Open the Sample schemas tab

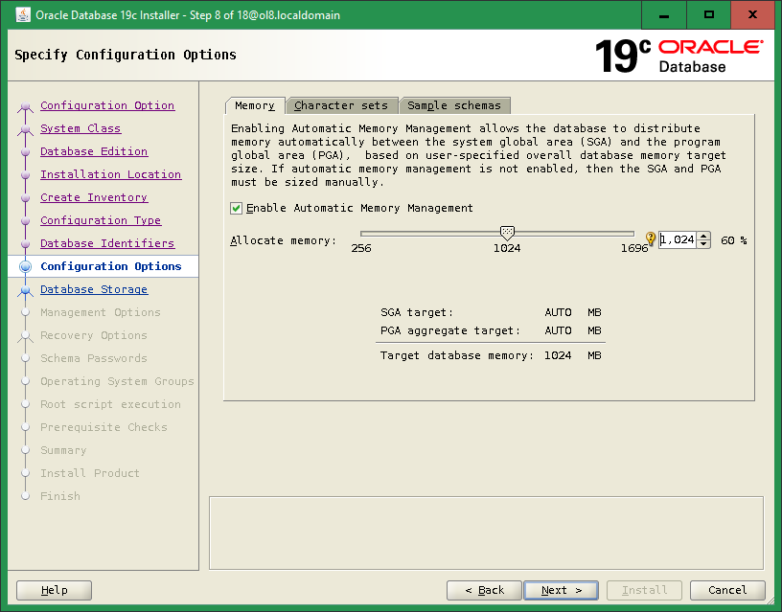[454, 105]
